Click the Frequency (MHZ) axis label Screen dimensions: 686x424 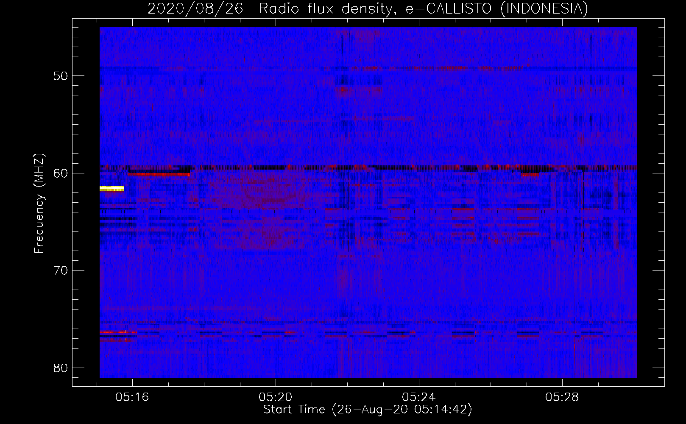(x=39, y=204)
